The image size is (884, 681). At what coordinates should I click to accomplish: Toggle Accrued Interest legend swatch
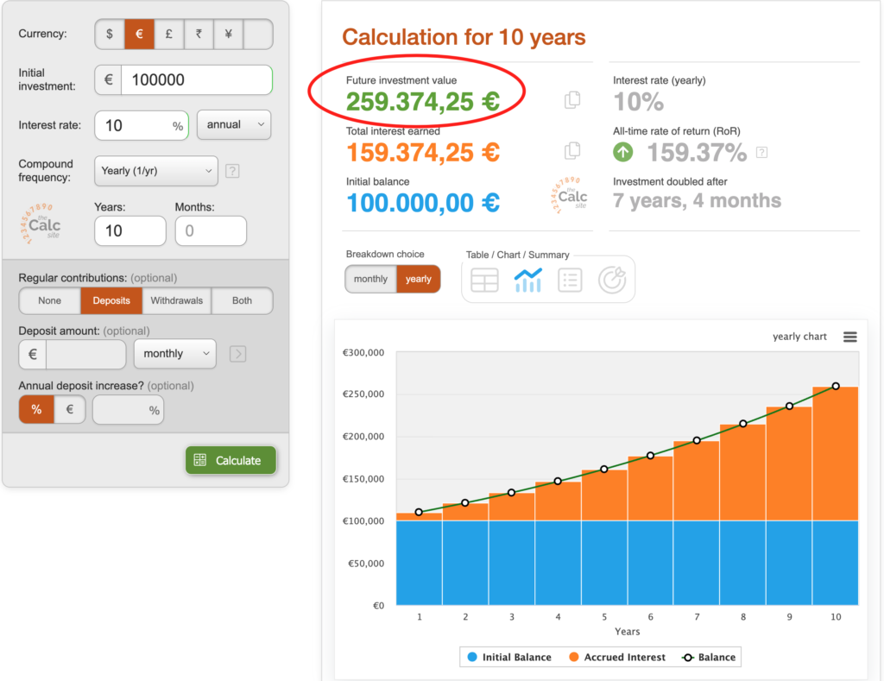coord(574,657)
